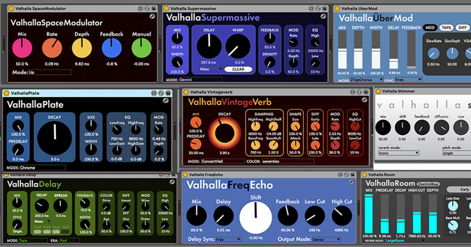This screenshot has width=471, height=247.
Task: Click MIX slider in ValhallaRoom
Action: coord(369,214)
